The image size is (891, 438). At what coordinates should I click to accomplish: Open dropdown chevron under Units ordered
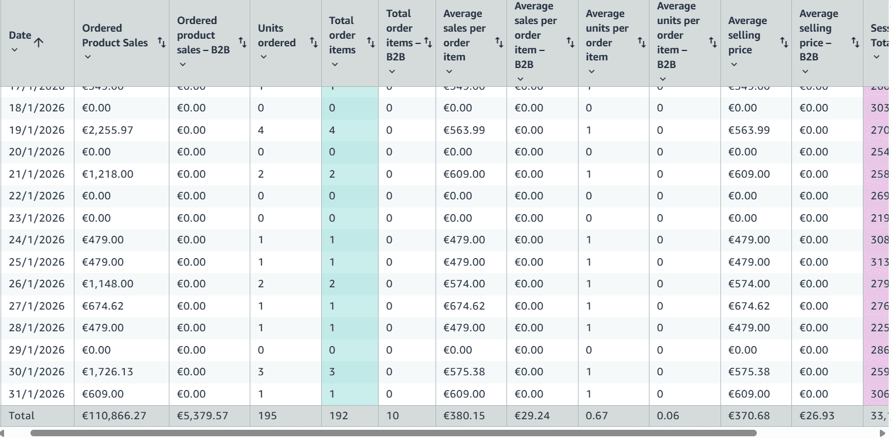(x=263, y=57)
